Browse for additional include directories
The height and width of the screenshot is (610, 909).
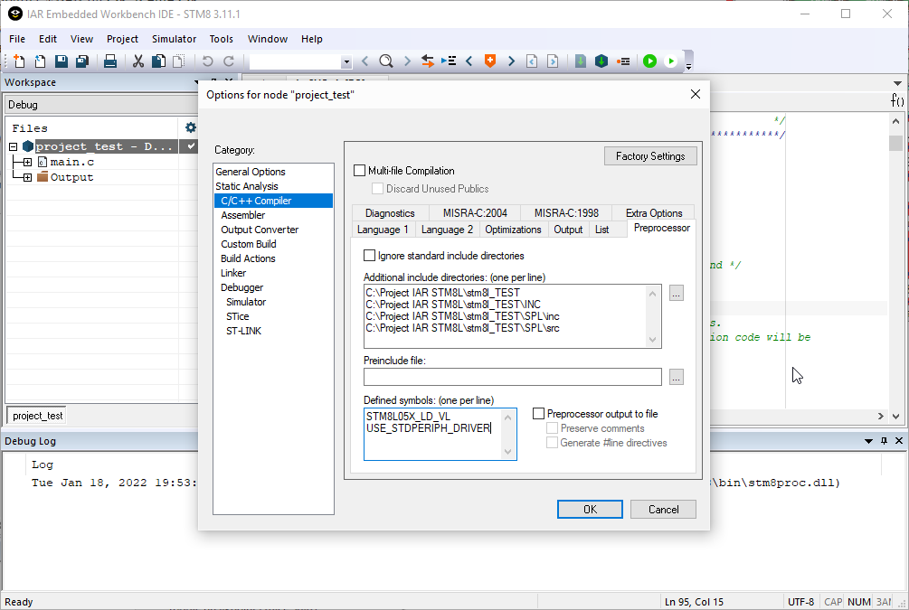[x=676, y=293]
